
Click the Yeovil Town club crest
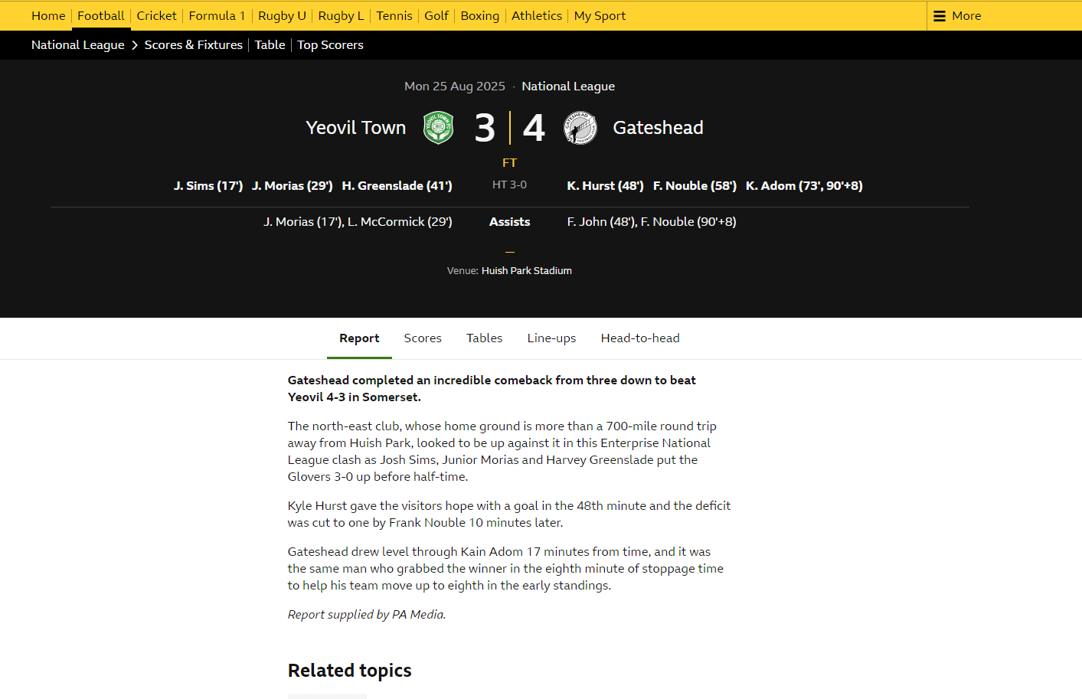coord(439,128)
